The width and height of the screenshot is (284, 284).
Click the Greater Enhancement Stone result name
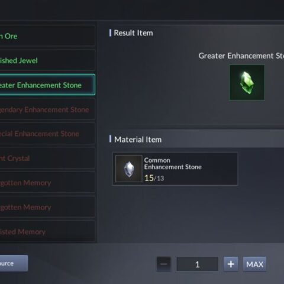pyautogui.click(x=241, y=56)
